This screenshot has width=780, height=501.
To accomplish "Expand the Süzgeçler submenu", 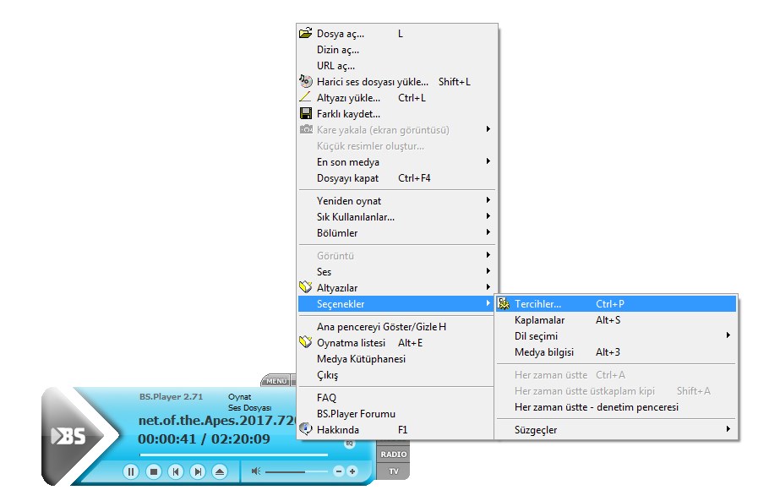I will point(537,429).
